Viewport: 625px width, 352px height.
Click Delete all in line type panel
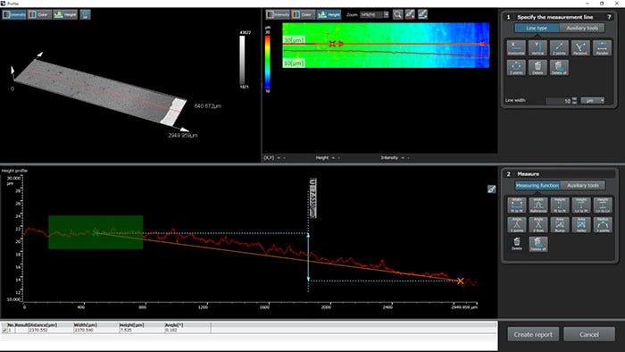point(559,67)
